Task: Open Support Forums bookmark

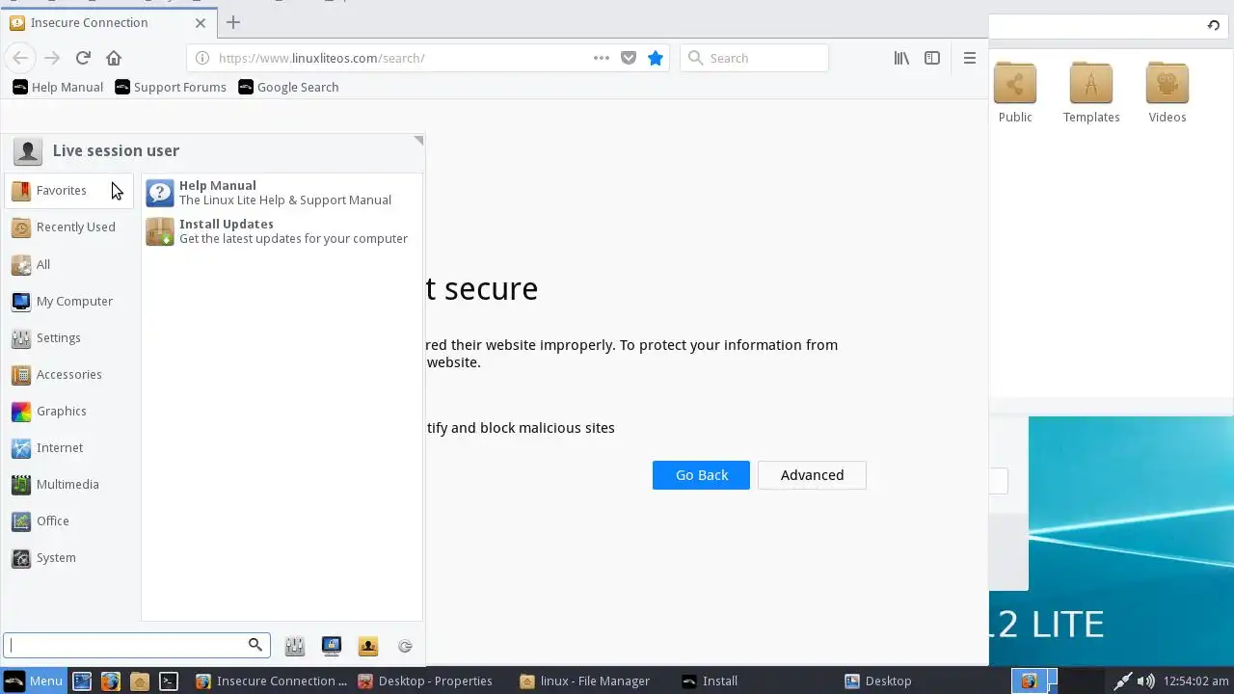Action: (171, 87)
